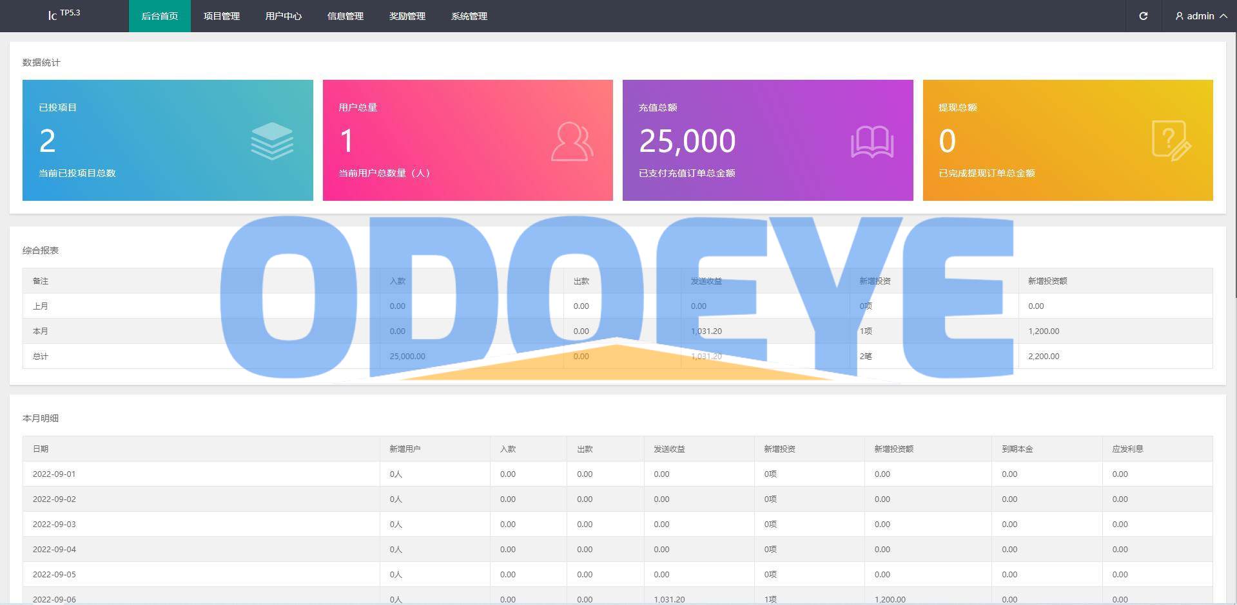Screen dimensions: 1237x605
Task: Open the 奖励管理 menu
Action: [x=407, y=16]
